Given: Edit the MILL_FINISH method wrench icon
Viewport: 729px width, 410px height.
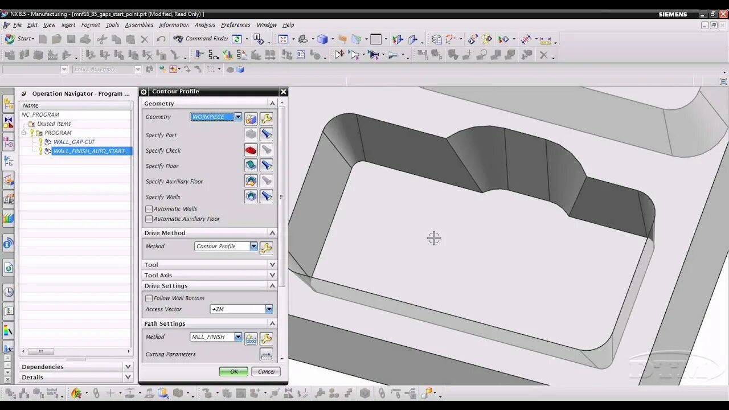Looking at the screenshot, I should coord(266,339).
